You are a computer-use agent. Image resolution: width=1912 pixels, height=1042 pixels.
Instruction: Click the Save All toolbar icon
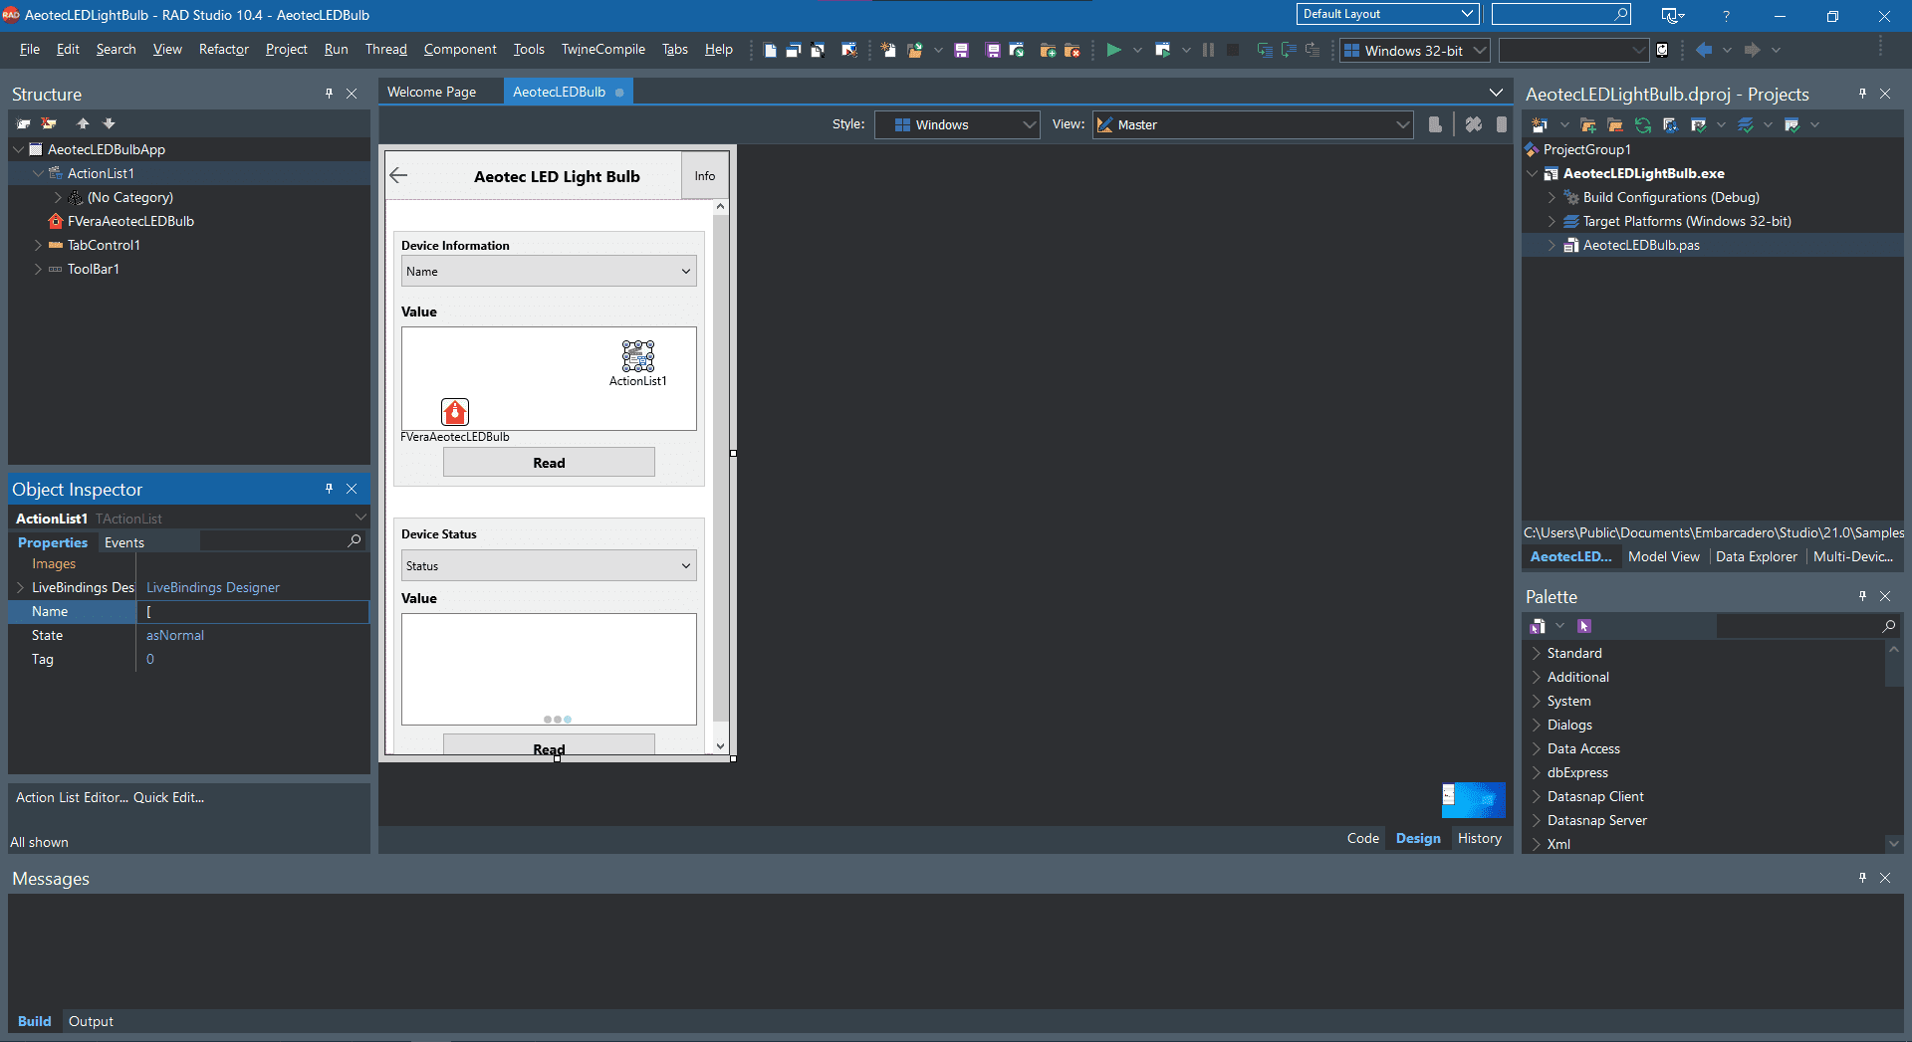click(x=993, y=50)
